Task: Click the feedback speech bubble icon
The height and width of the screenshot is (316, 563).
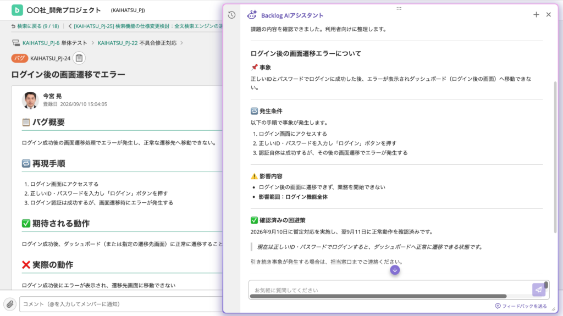Action: [x=498, y=306]
